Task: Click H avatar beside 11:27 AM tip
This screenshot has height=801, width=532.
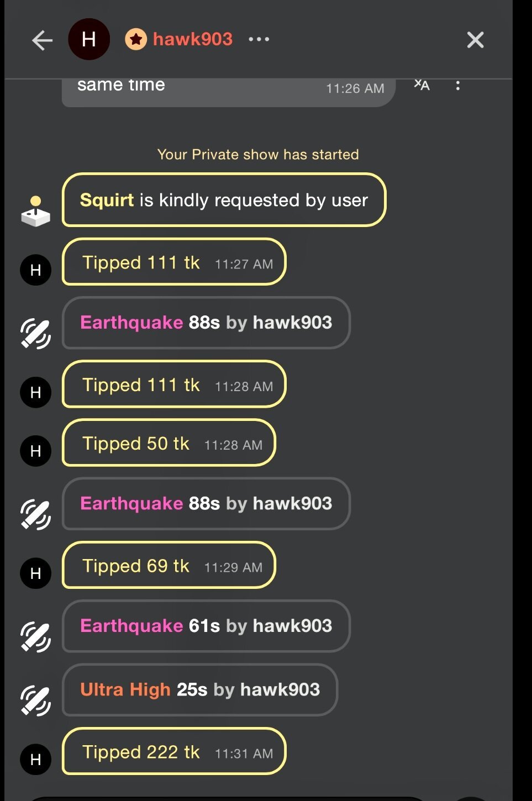Action: click(36, 270)
